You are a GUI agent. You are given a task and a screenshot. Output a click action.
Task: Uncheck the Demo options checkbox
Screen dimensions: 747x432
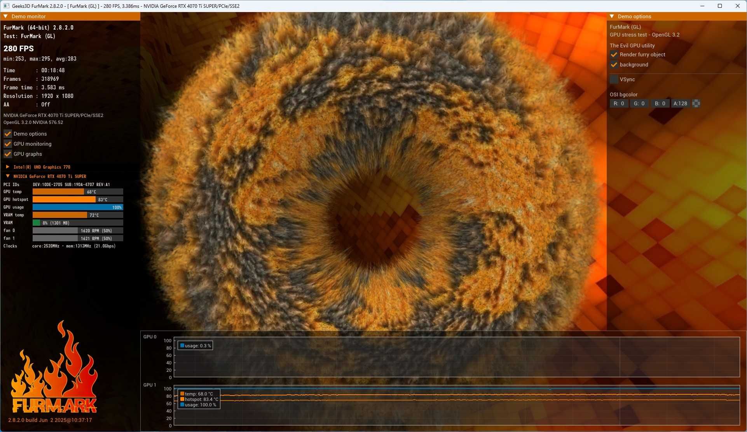pos(7,134)
